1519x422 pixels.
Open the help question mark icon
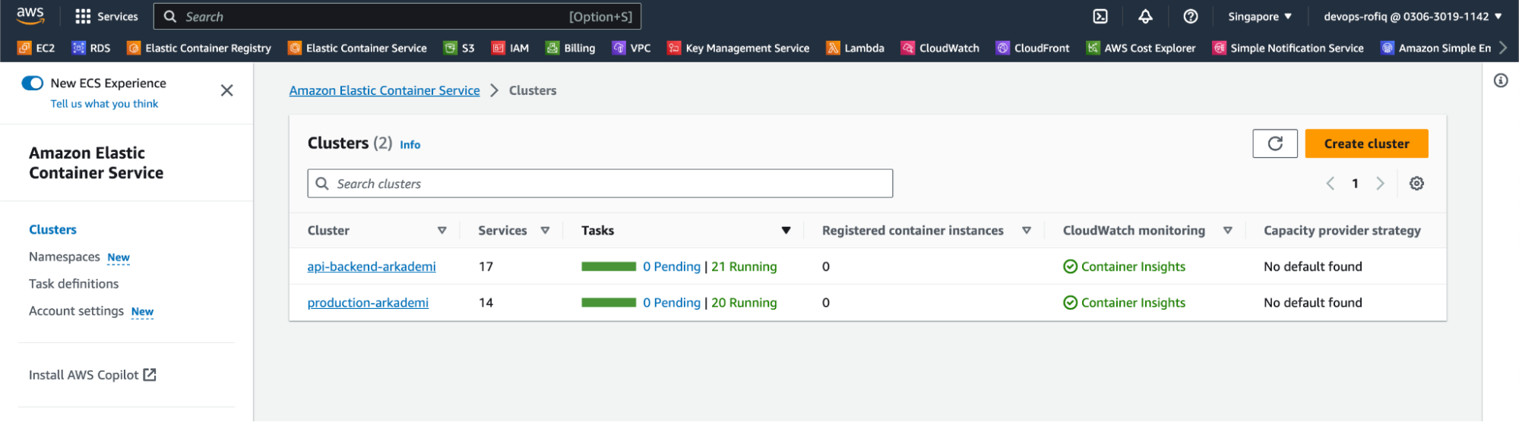click(x=1191, y=17)
